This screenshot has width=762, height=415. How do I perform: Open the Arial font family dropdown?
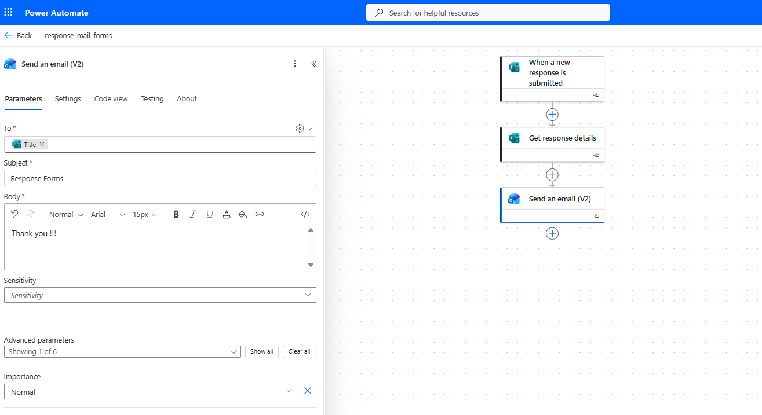tap(108, 214)
